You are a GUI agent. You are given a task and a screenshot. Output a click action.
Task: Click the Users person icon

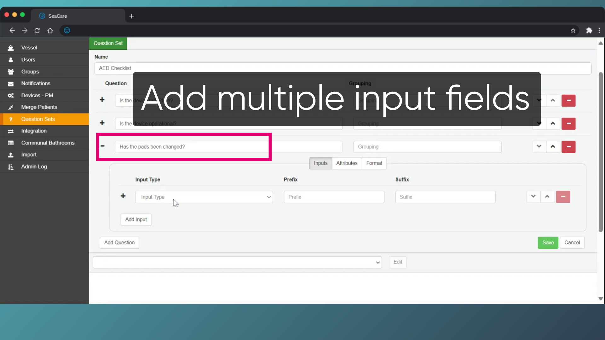coord(11,60)
